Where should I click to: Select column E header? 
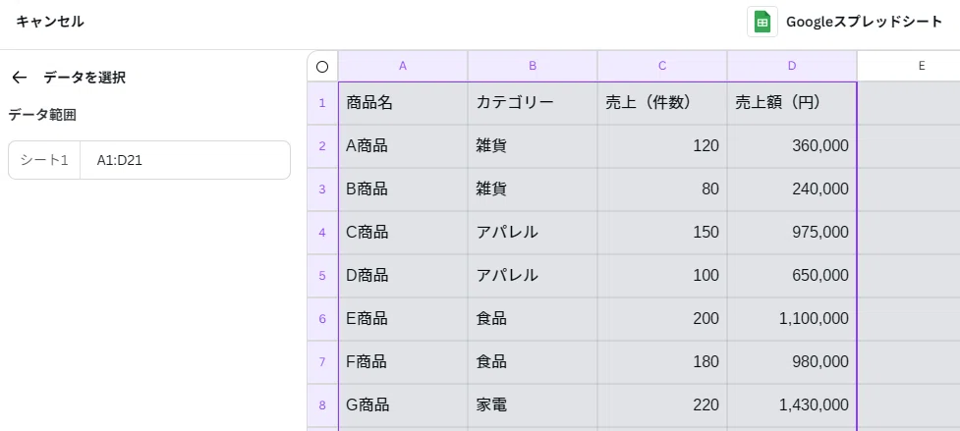pos(909,66)
